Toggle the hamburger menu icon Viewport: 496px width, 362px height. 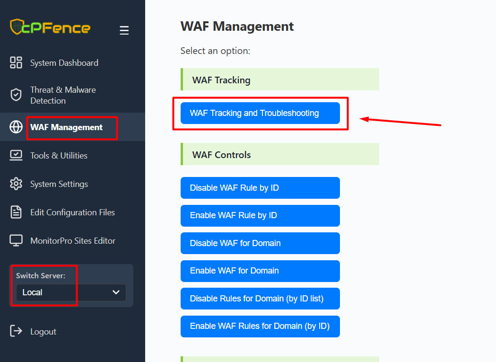click(x=124, y=31)
